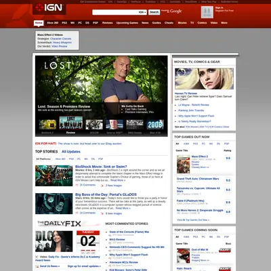Screen dimensions: 271x271
Task: Open 'Why Apple Won't Support Flash' in the Movies panel
Action: pos(196,116)
